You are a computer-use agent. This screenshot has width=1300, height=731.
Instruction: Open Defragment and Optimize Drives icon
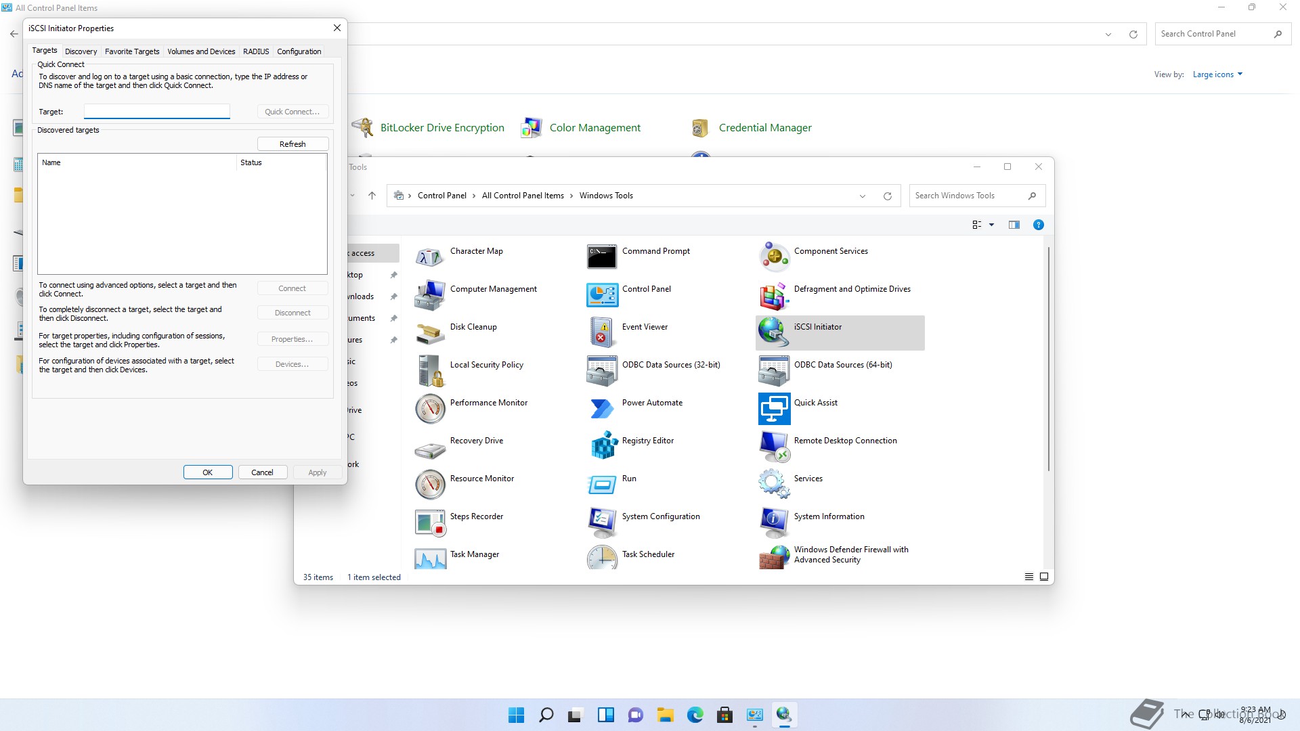point(774,295)
